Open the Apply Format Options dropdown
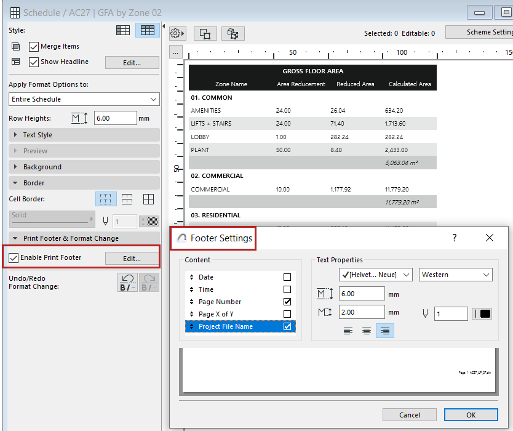 (84, 99)
